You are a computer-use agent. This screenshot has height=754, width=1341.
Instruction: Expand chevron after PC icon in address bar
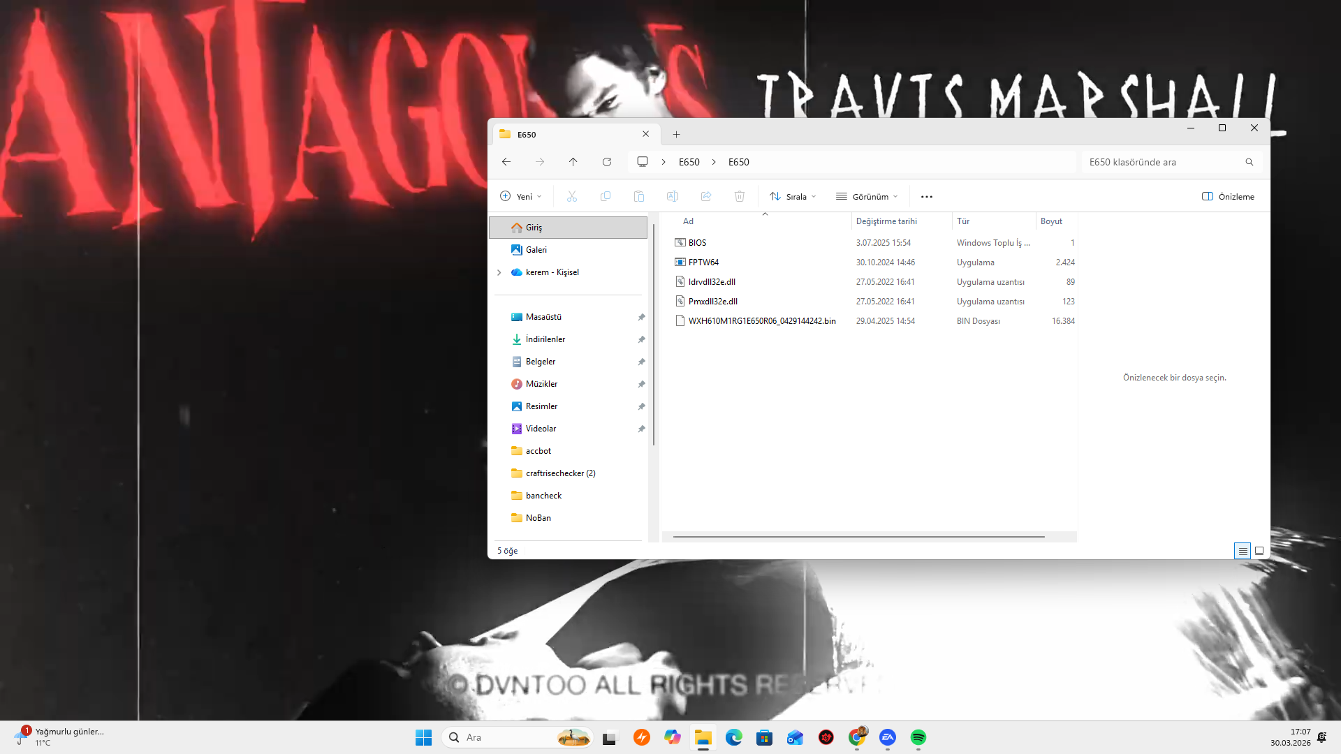pyautogui.click(x=664, y=162)
